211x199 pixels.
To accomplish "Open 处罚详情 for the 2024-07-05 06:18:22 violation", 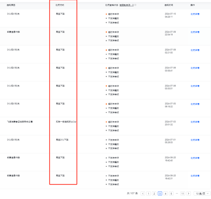I will click(x=195, y=104).
